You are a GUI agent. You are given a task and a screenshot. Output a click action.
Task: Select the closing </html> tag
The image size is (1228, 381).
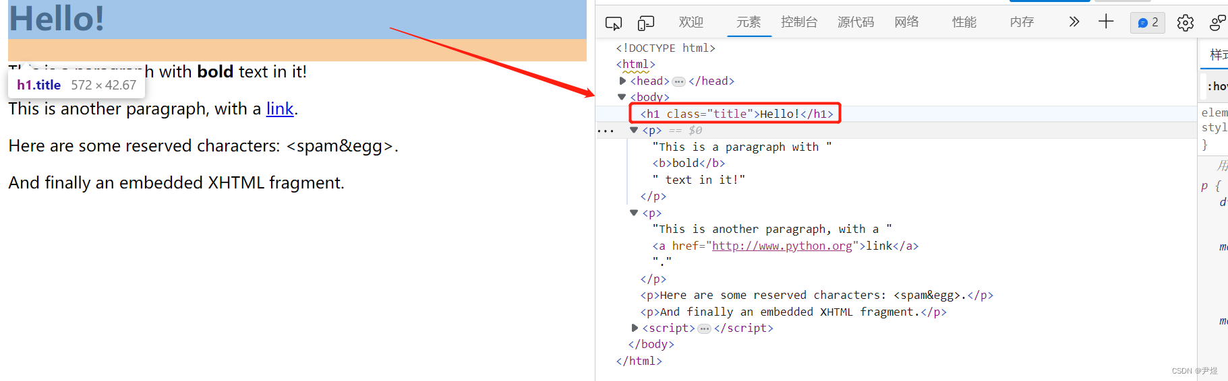point(639,361)
